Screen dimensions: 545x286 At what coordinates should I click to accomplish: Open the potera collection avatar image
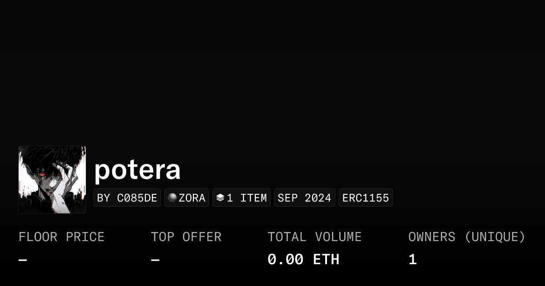click(52, 180)
